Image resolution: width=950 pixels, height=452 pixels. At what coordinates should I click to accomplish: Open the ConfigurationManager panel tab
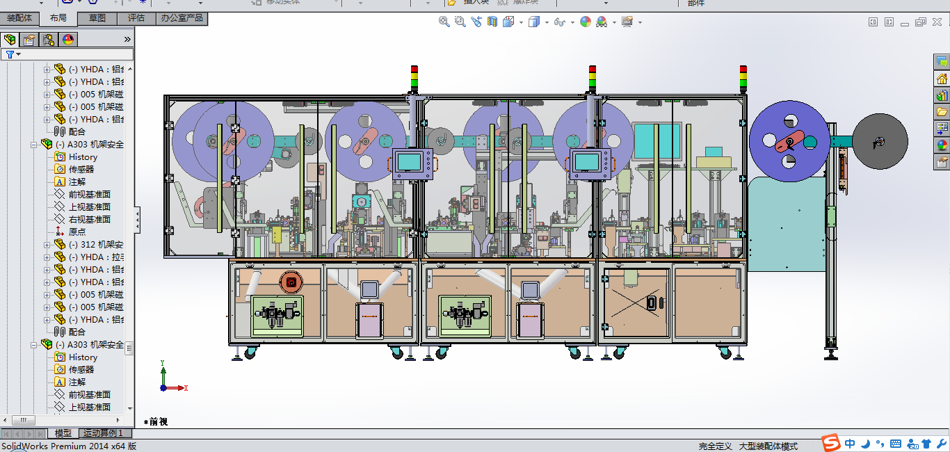[49, 40]
